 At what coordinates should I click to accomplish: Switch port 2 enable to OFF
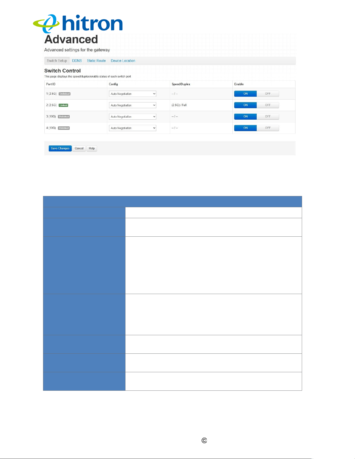click(x=268, y=105)
